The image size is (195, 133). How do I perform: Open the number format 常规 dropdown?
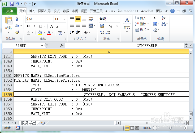[x=118, y=19]
